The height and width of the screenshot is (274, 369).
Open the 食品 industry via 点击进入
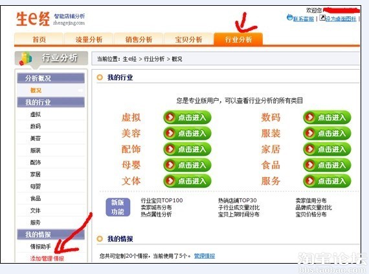click(x=327, y=165)
